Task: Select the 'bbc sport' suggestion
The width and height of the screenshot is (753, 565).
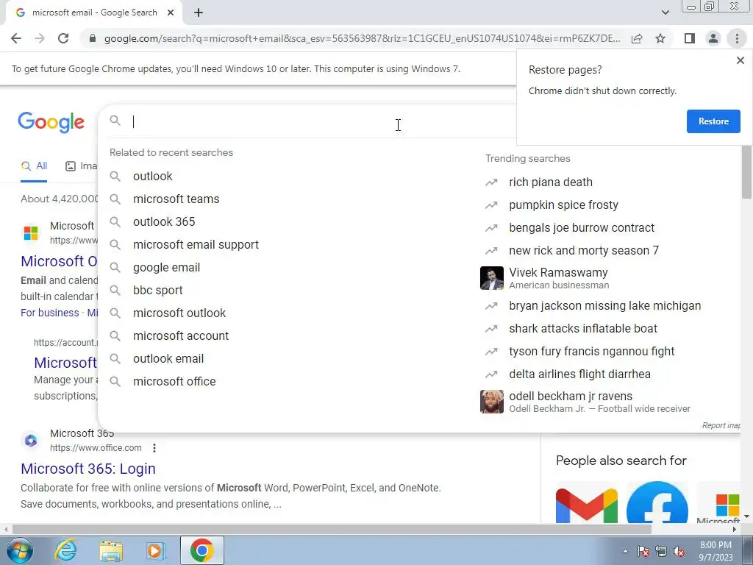Action: coord(157,290)
